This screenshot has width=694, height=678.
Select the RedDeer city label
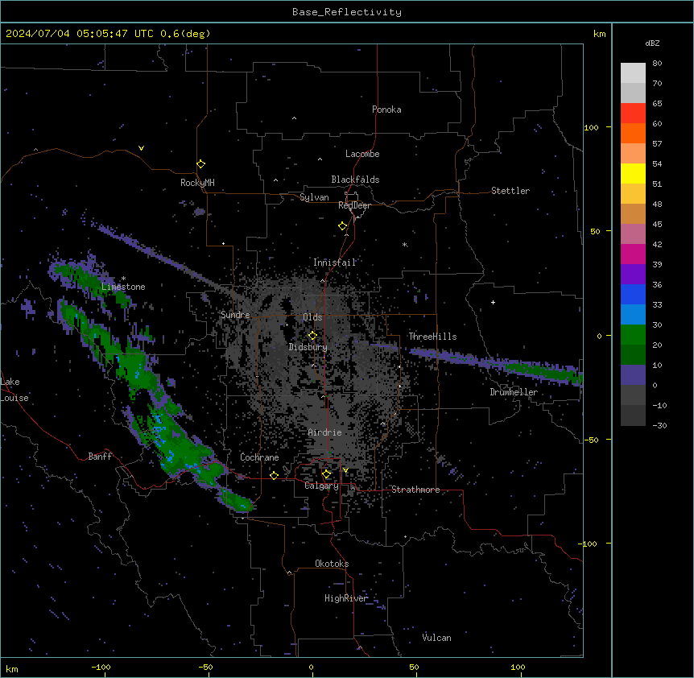click(354, 205)
